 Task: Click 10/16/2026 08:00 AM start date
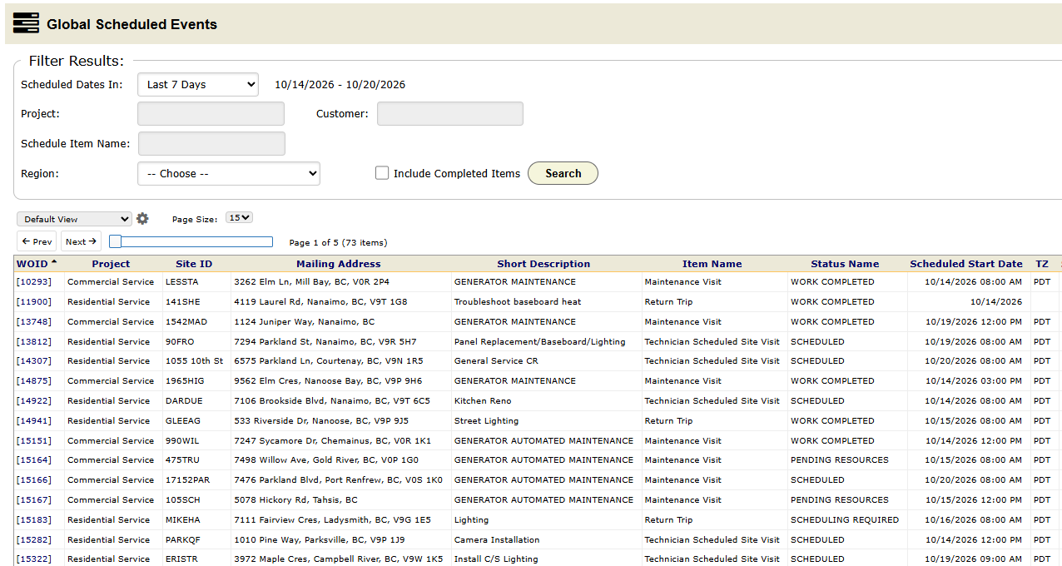[x=974, y=519]
